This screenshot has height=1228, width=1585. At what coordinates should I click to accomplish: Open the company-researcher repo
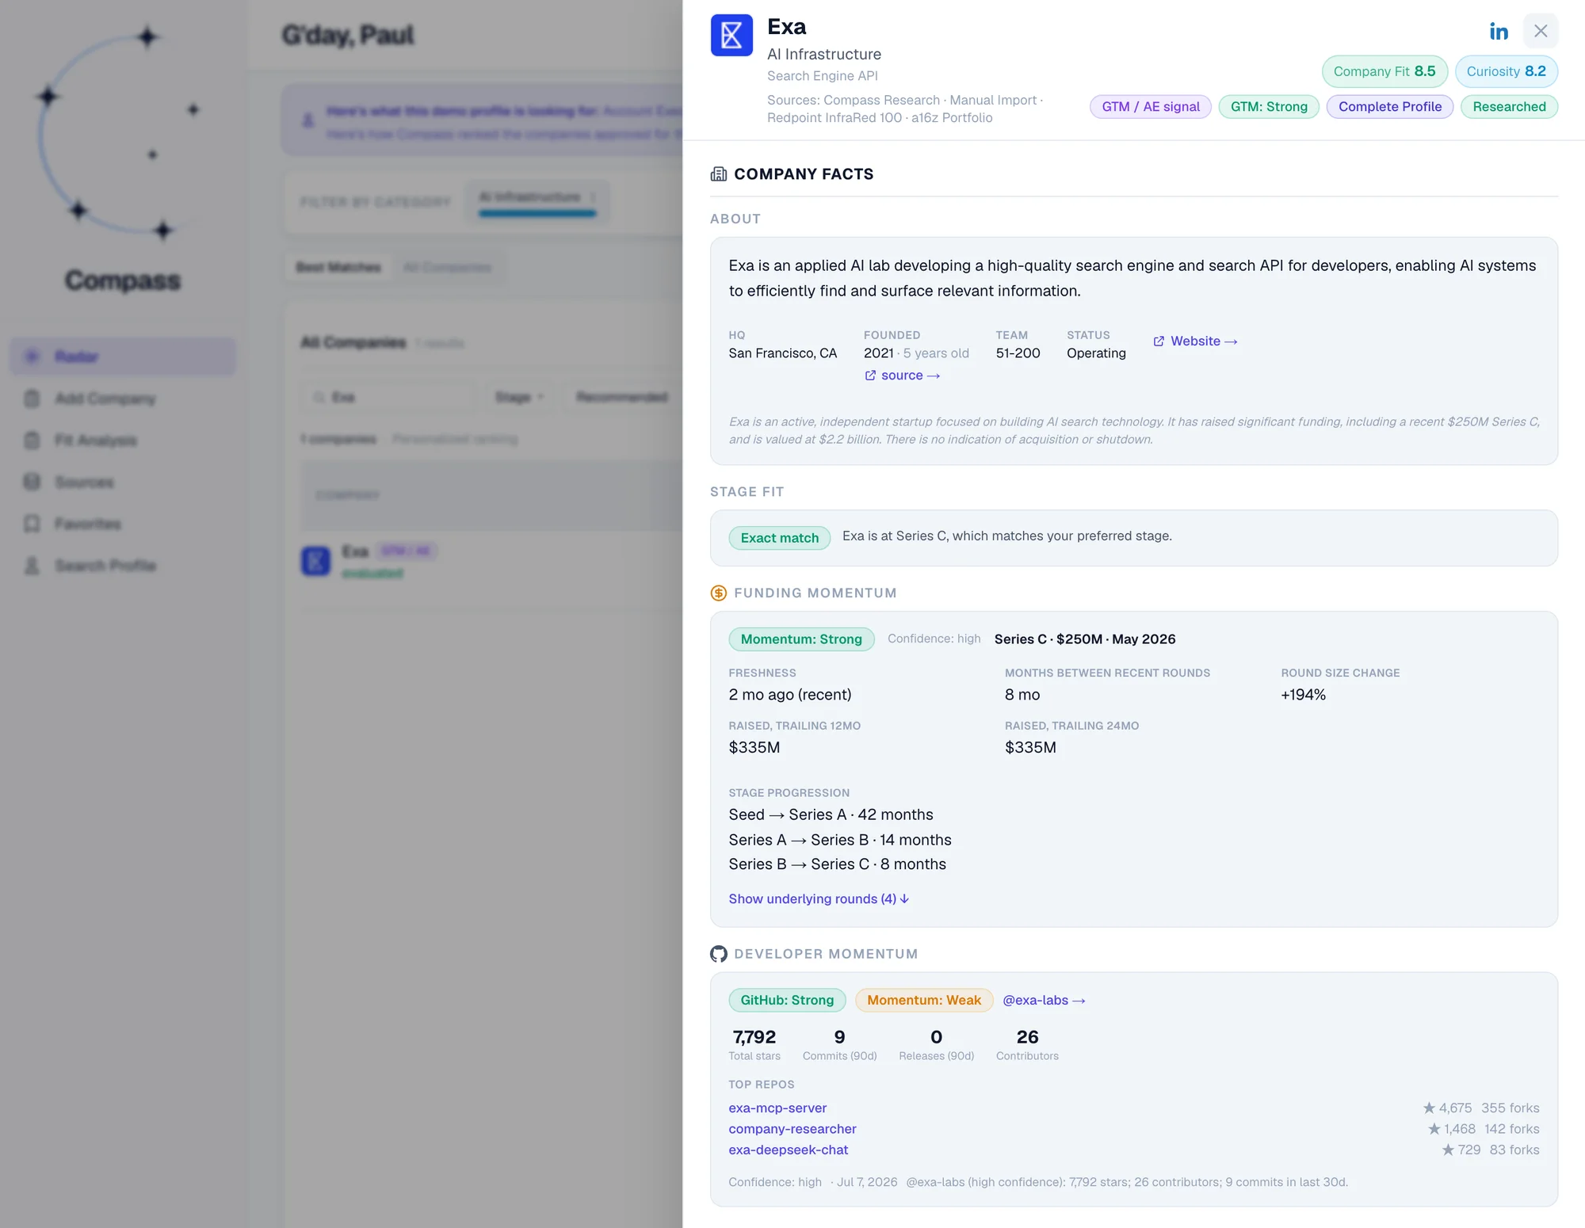click(x=792, y=1129)
